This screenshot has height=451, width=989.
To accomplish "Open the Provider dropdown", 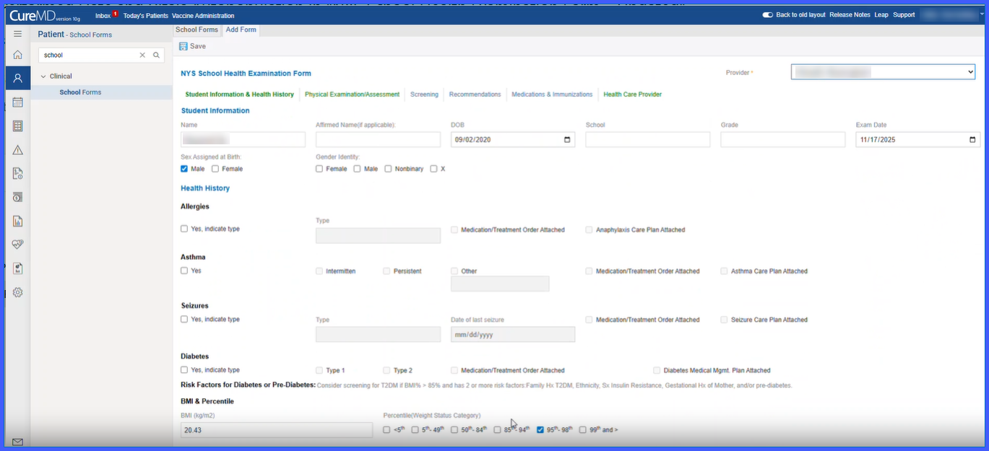I will [x=883, y=72].
